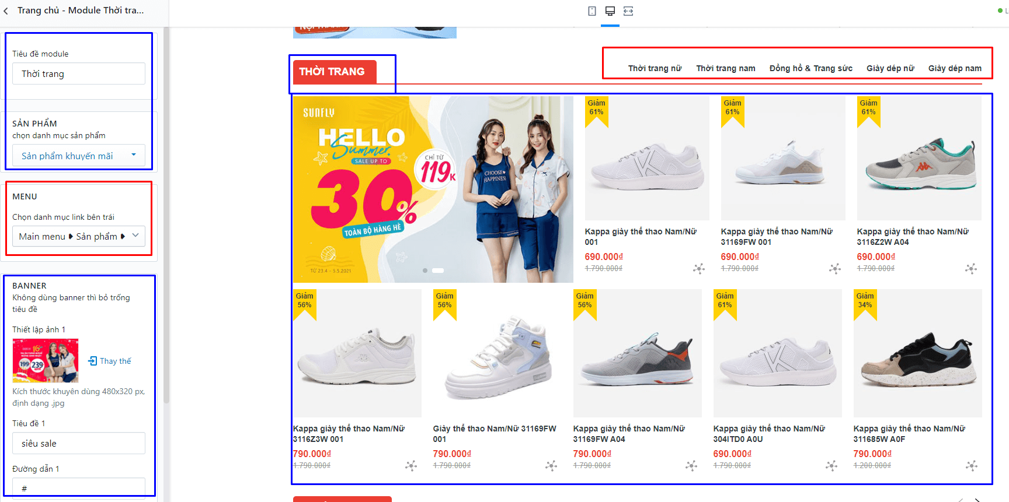Click the banner image 1 thumbnail
The height and width of the screenshot is (502, 1009).
[46, 361]
